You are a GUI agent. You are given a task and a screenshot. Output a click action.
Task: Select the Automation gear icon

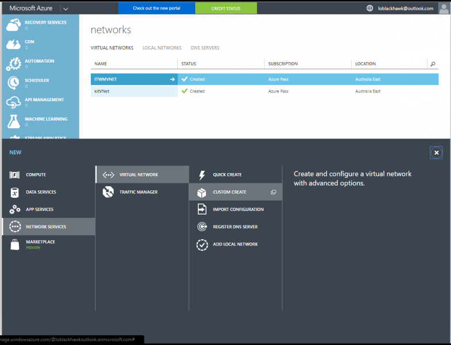tap(14, 63)
